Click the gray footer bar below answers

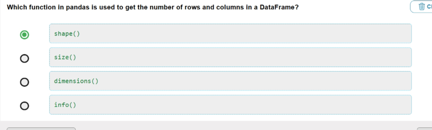[x=216, y=126]
